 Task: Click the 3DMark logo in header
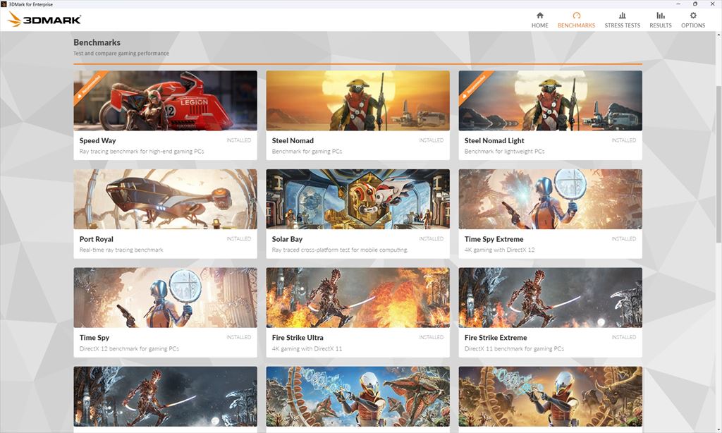[44, 19]
